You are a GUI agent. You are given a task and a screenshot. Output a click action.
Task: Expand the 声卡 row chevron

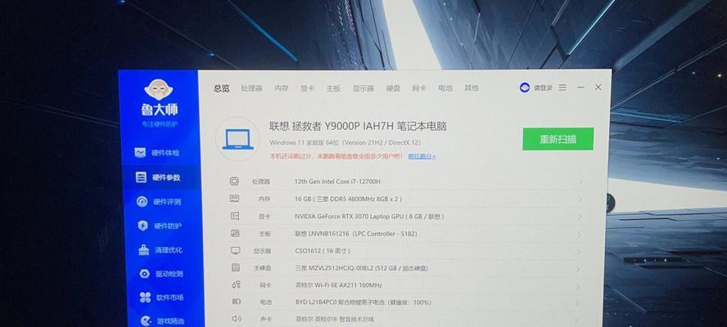coord(578,320)
